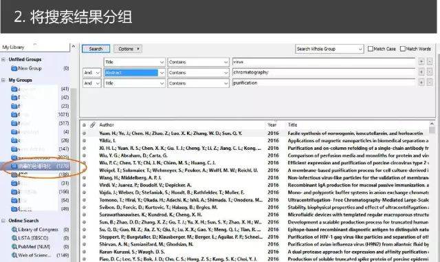Sort results by the Year column header
Viewport: 440px width, 262px height.
(x=272, y=124)
